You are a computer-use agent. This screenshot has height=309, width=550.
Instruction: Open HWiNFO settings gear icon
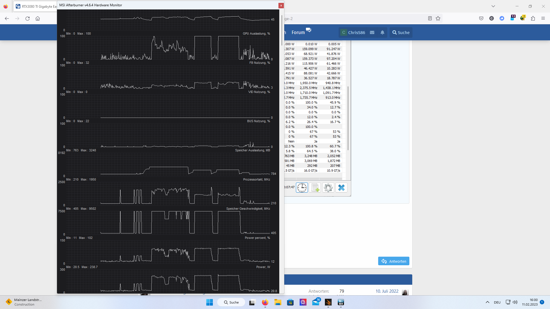point(328,188)
